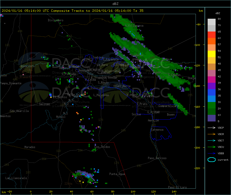Viewport: 231px width, 195px height.
Task: Click the L_Malvinas place label
Action: click(101, 95)
